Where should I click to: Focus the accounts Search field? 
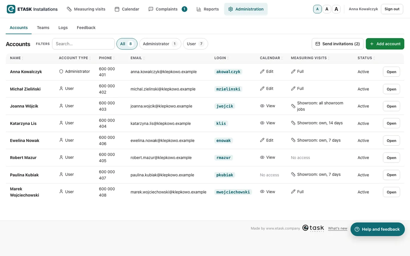(x=83, y=44)
